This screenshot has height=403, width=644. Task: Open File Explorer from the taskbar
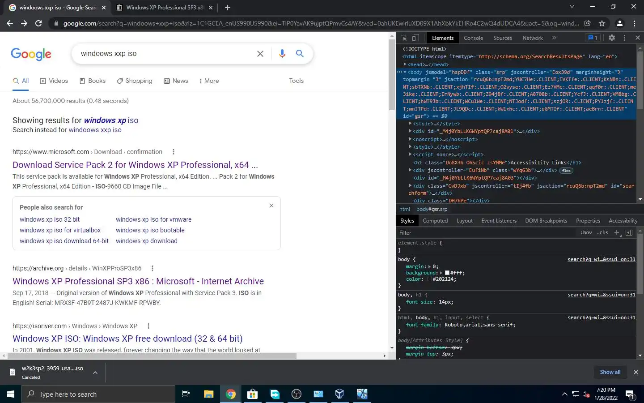[x=209, y=394]
